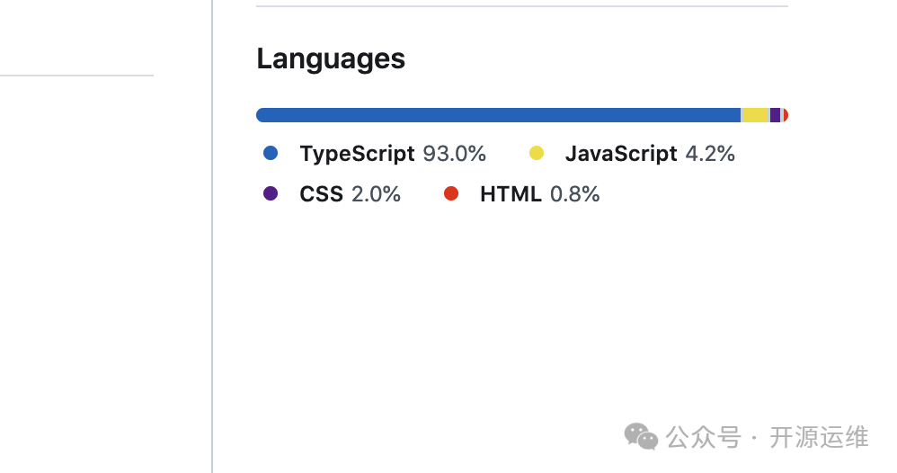The width and height of the screenshot is (897, 473).
Task: Click the red HTML segment of language bar
Action: tap(785, 115)
